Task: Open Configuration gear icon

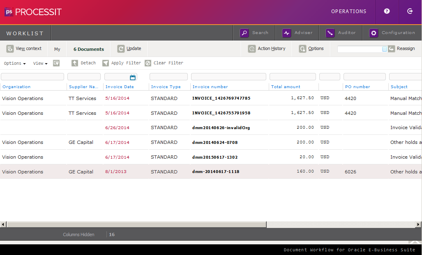Action: [x=374, y=33]
